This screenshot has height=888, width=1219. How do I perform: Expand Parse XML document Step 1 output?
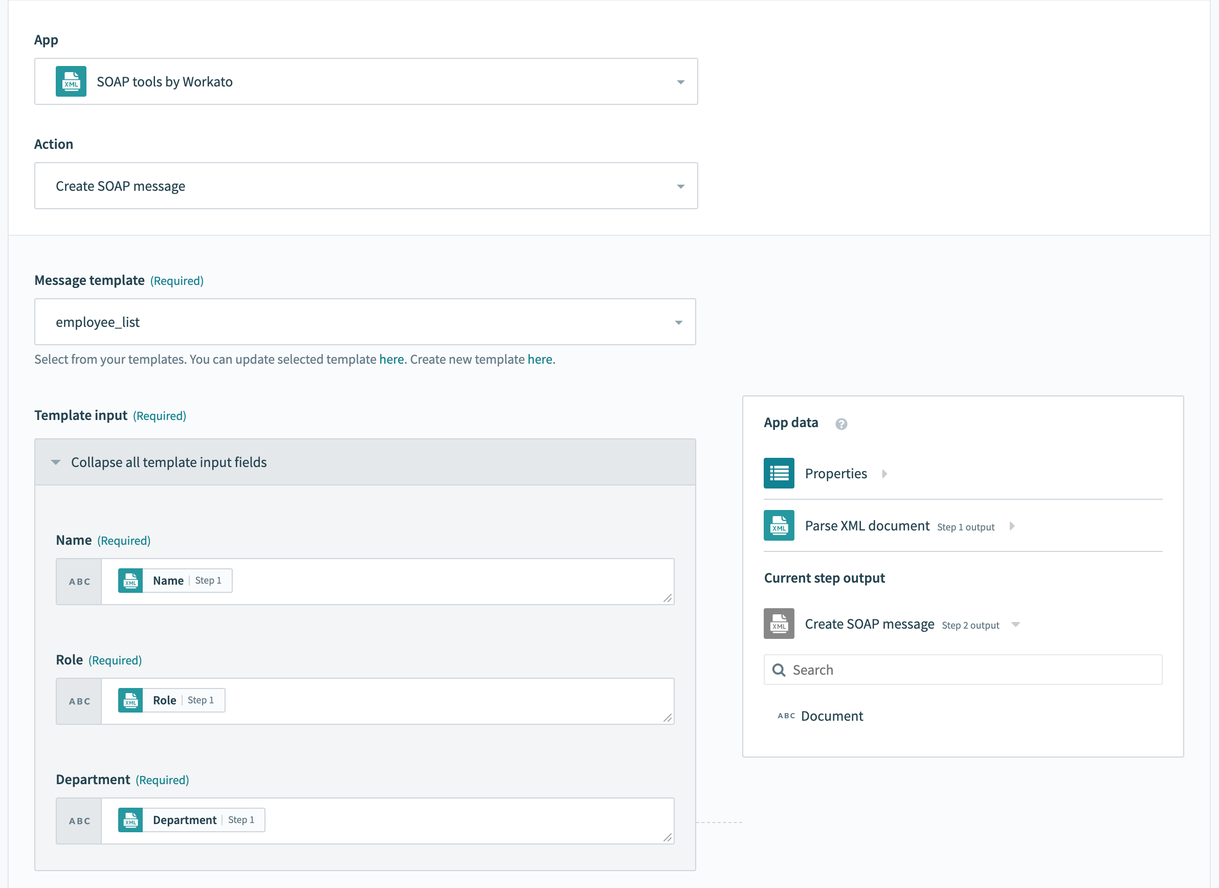(1011, 526)
